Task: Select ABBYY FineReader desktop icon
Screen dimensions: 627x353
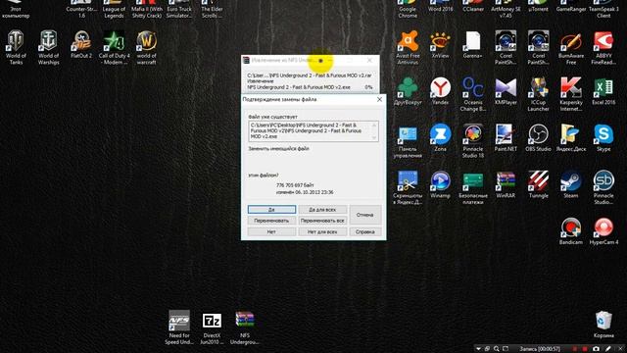Action: click(603, 48)
